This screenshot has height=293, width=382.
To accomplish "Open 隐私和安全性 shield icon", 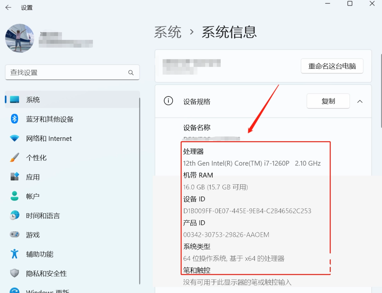I will point(15,273).
